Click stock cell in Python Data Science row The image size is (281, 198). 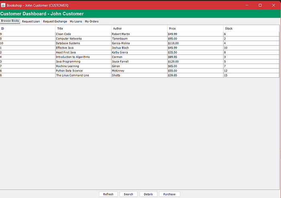pyautogui.click(x=251, y=70)
